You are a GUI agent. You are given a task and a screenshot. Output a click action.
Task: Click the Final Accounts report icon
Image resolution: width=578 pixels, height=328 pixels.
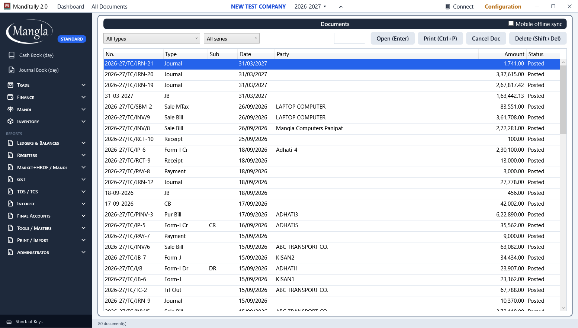(10, 216)
